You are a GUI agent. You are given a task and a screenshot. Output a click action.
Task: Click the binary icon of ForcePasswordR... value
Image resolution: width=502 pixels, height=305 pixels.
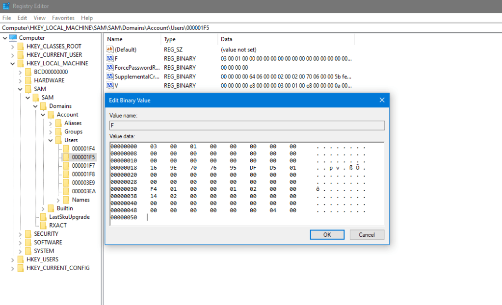tap(110, 68)
